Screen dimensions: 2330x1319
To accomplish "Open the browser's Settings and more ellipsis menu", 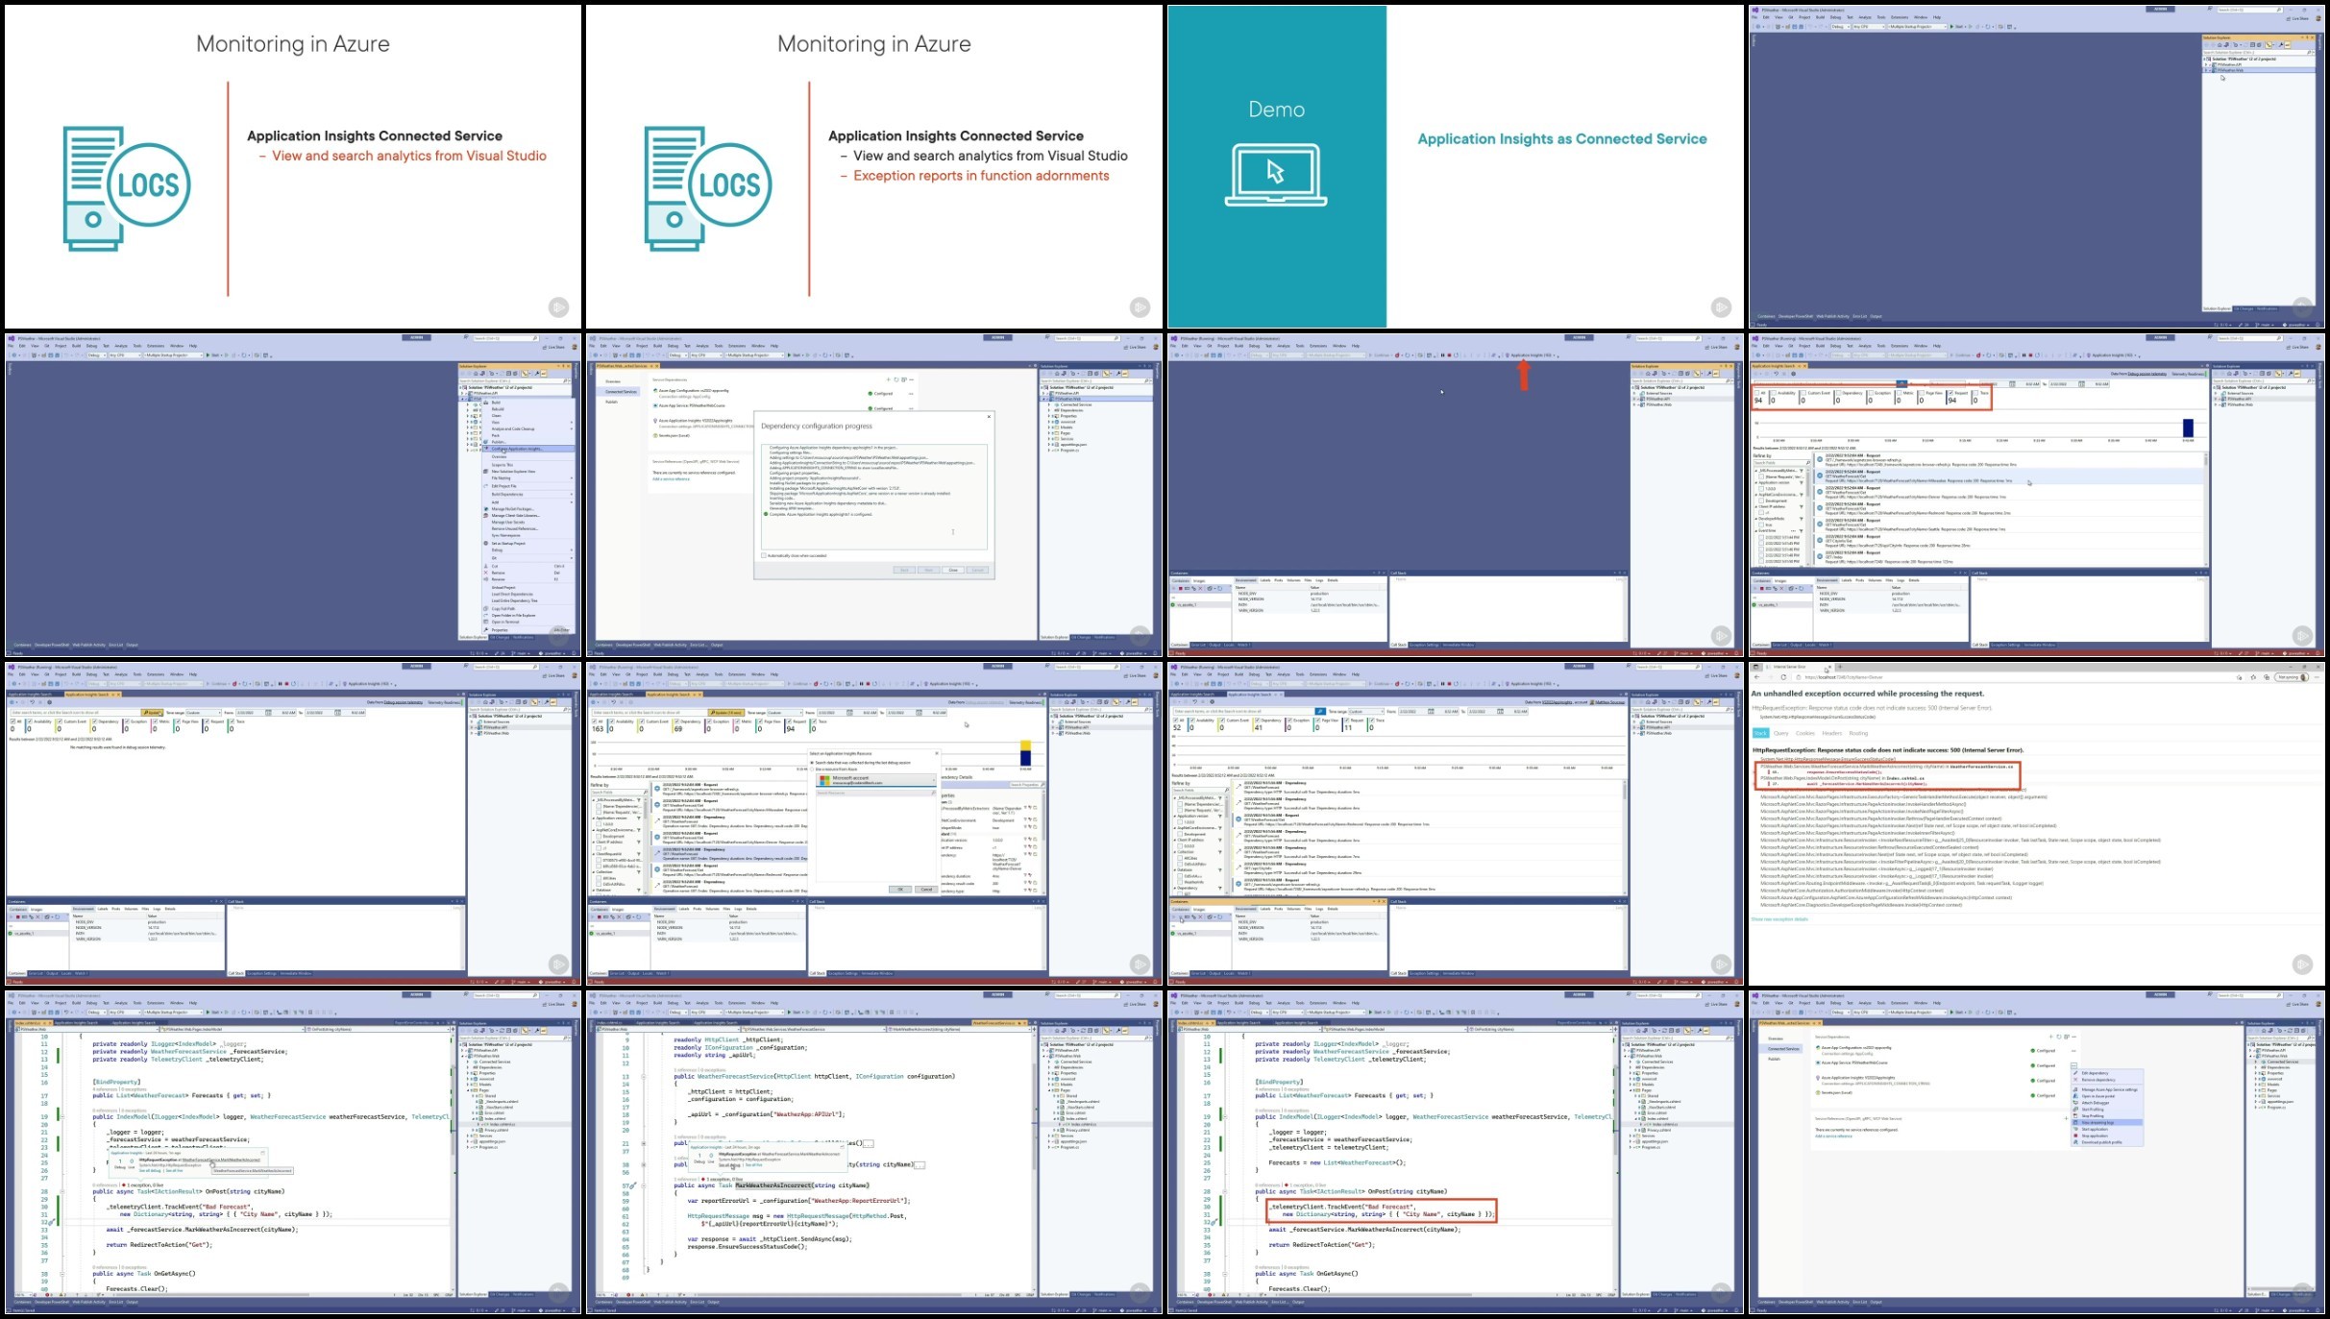I will 2315,677.
